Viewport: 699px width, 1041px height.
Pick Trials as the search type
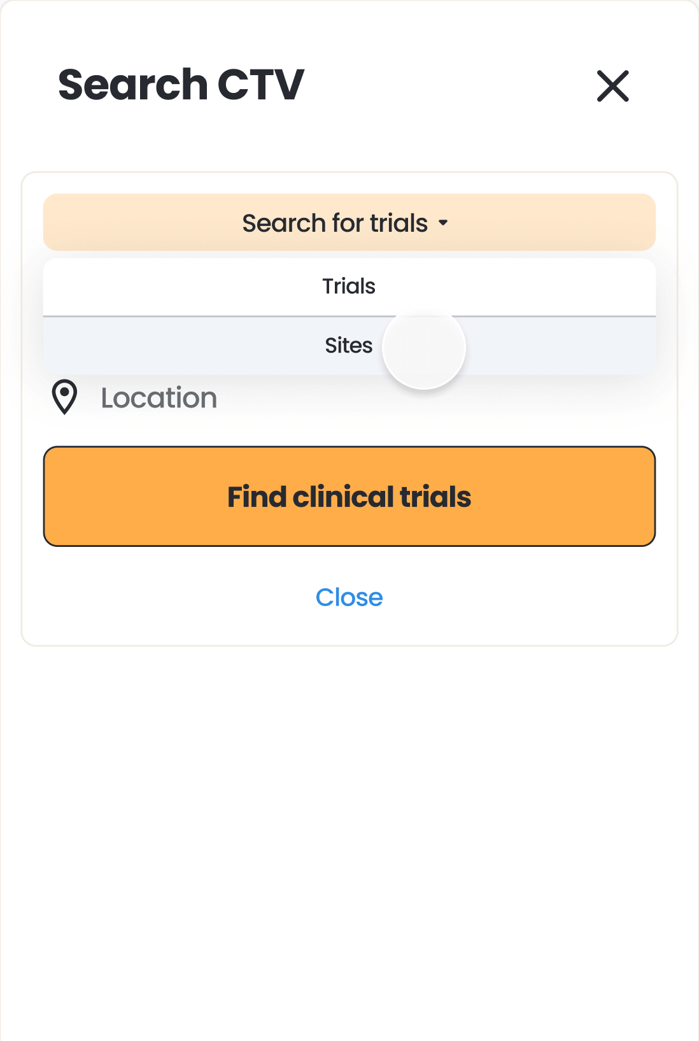349,287
